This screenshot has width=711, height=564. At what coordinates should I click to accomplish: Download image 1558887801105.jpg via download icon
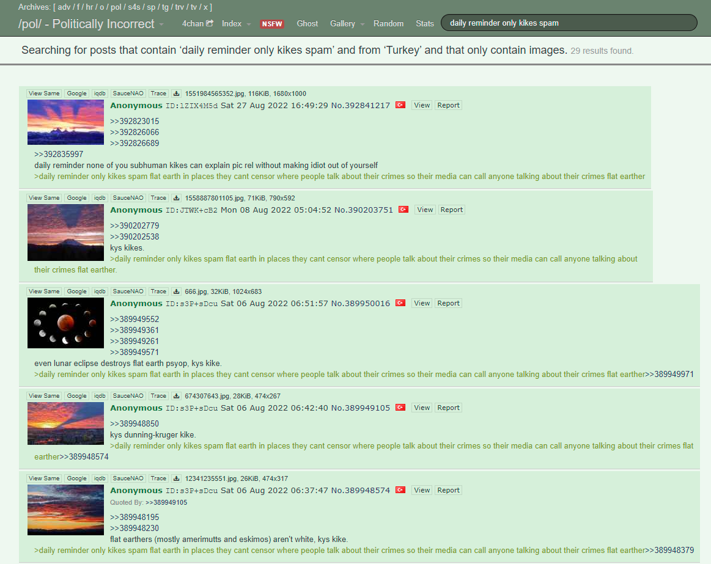[177, 198]
